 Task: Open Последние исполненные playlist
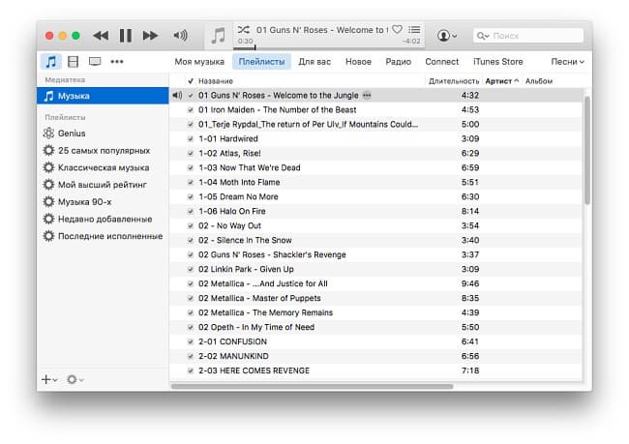click(x=103, y=236)
